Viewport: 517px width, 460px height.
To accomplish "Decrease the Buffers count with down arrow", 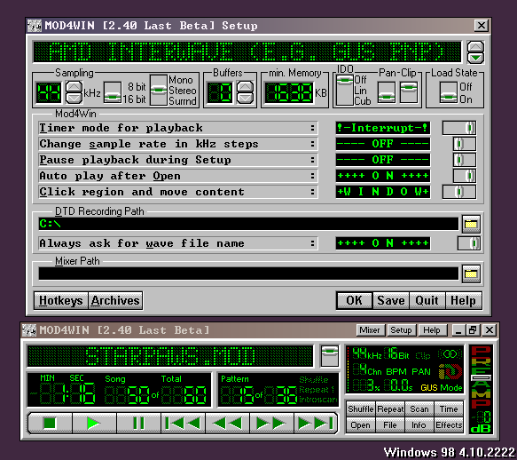I will click(245, 98).
